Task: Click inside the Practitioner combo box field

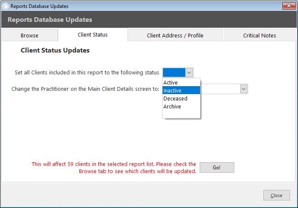Action: click(x=220, y=89)
